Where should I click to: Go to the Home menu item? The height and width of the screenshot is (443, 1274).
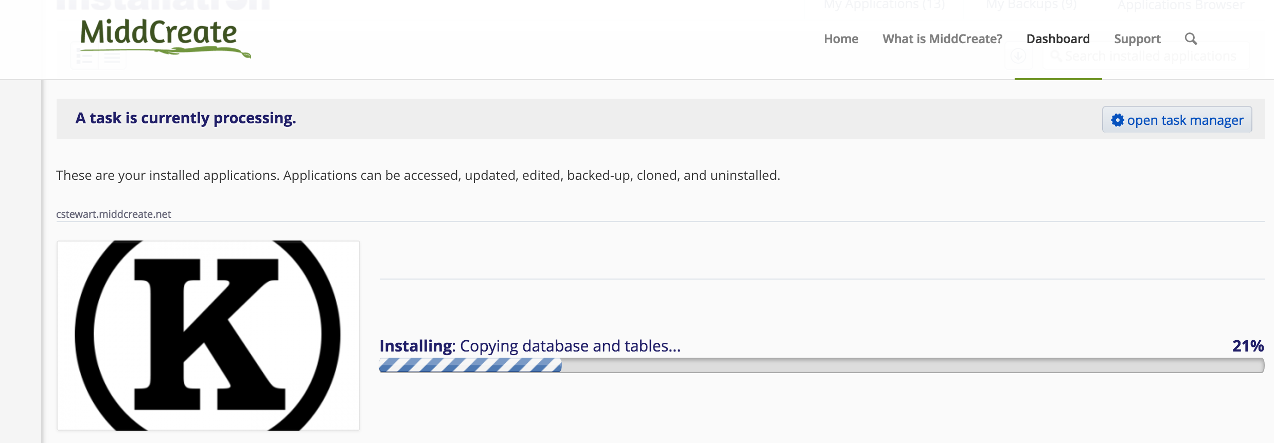coord(841,39)
